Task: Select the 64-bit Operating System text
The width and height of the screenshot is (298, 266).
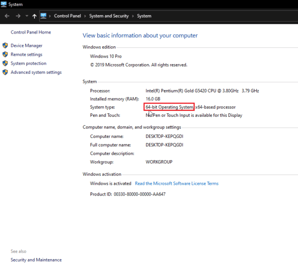Action: 169,107
